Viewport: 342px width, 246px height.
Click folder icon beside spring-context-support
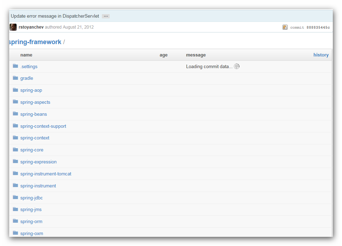pos(15,125)
